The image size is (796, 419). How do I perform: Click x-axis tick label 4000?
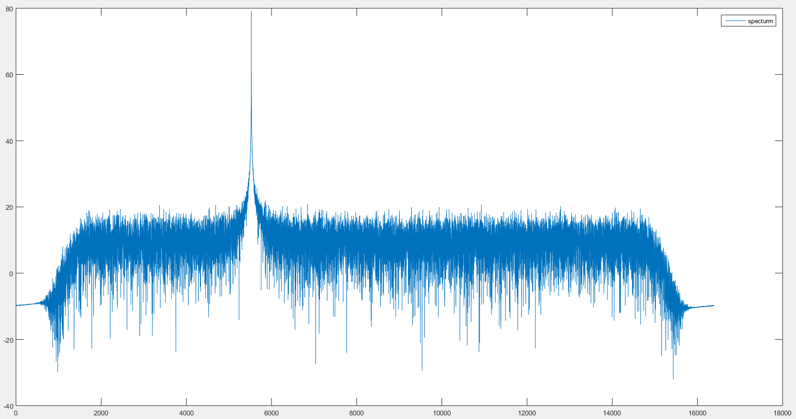[x=186, y=413]
